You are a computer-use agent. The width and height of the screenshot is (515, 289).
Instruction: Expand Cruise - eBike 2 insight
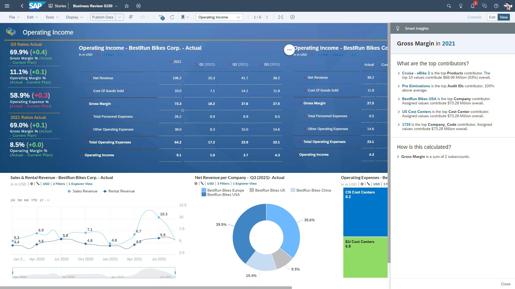[x=399, y=73]
